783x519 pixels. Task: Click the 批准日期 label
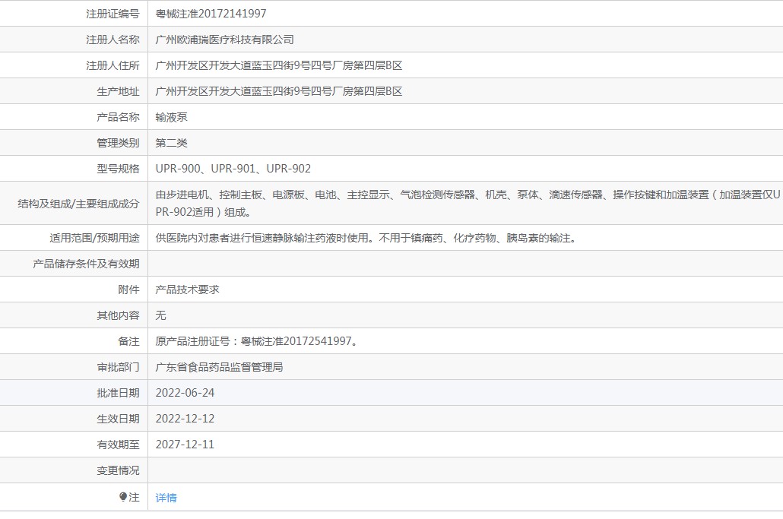point(118,393)
